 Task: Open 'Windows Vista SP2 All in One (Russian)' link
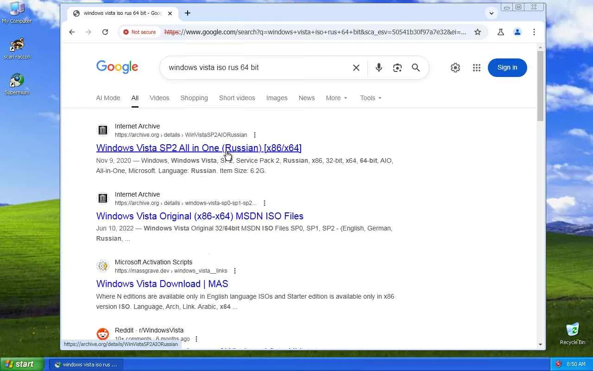pos(199,148)
